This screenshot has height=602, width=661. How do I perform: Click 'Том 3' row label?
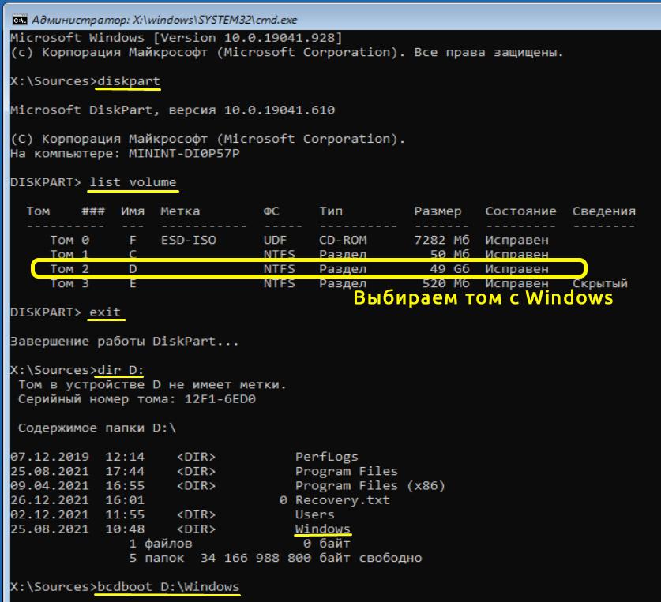pos(69,283)
